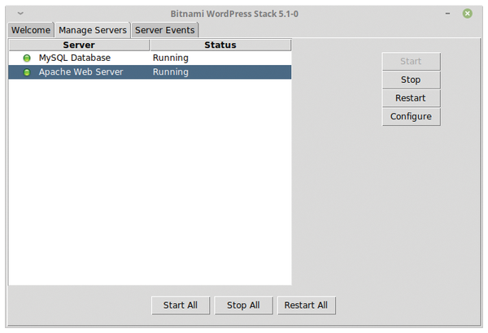Select the Apache Web Server row
Viewport: 488px width, 333px height.
150,71
